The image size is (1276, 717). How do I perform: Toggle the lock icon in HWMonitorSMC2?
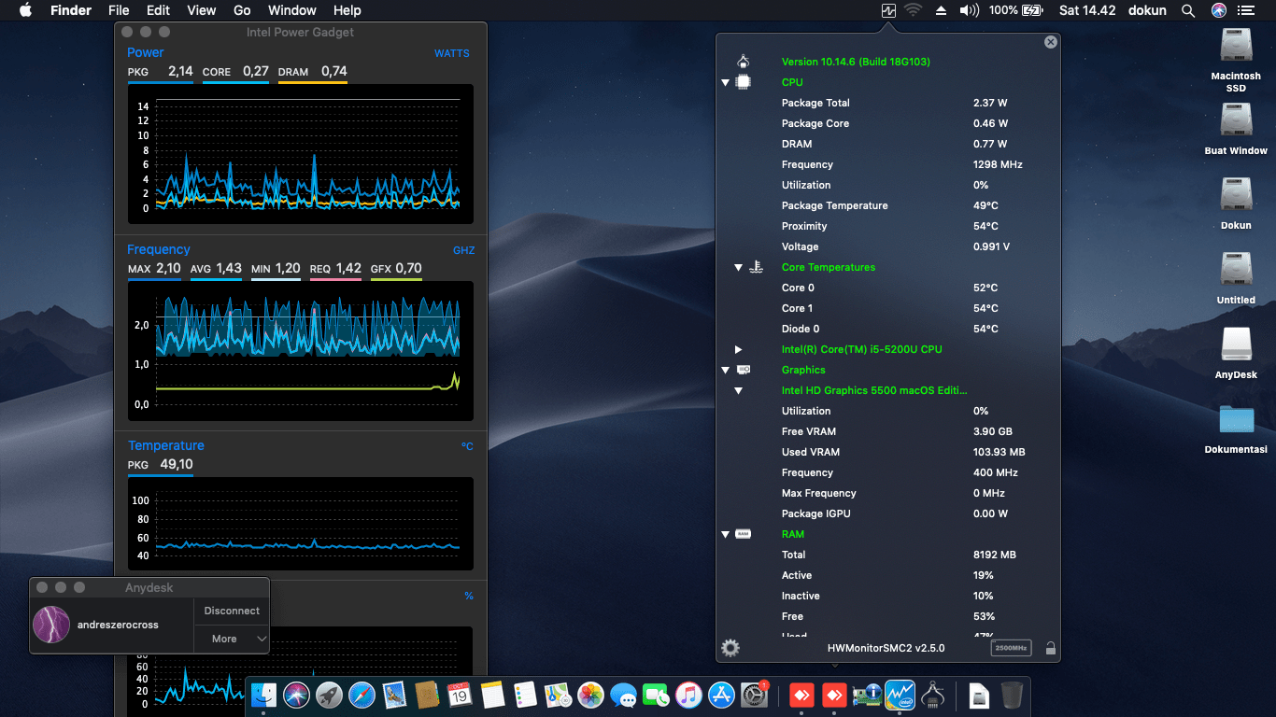pyautogui.click(x=1051, y=647)
